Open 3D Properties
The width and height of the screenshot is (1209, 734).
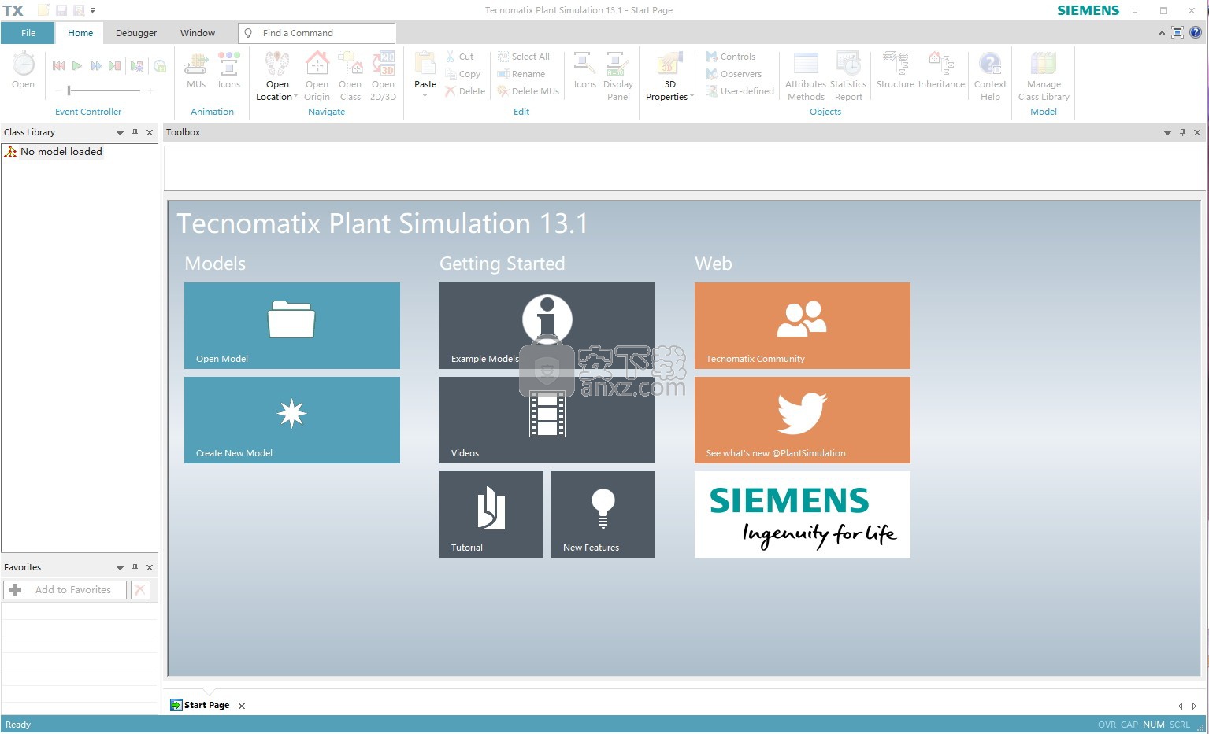coord(669,76)
